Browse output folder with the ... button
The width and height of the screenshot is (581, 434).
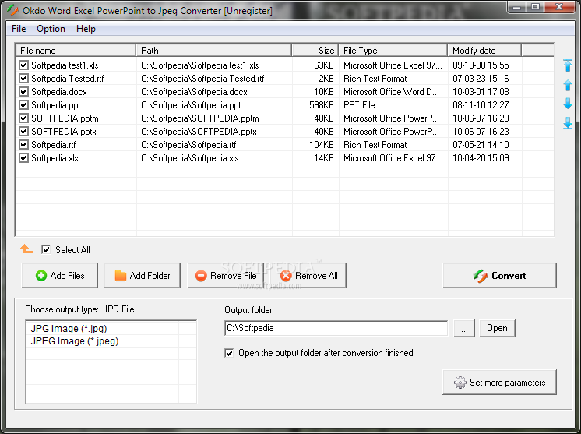[x=464, y=328]
